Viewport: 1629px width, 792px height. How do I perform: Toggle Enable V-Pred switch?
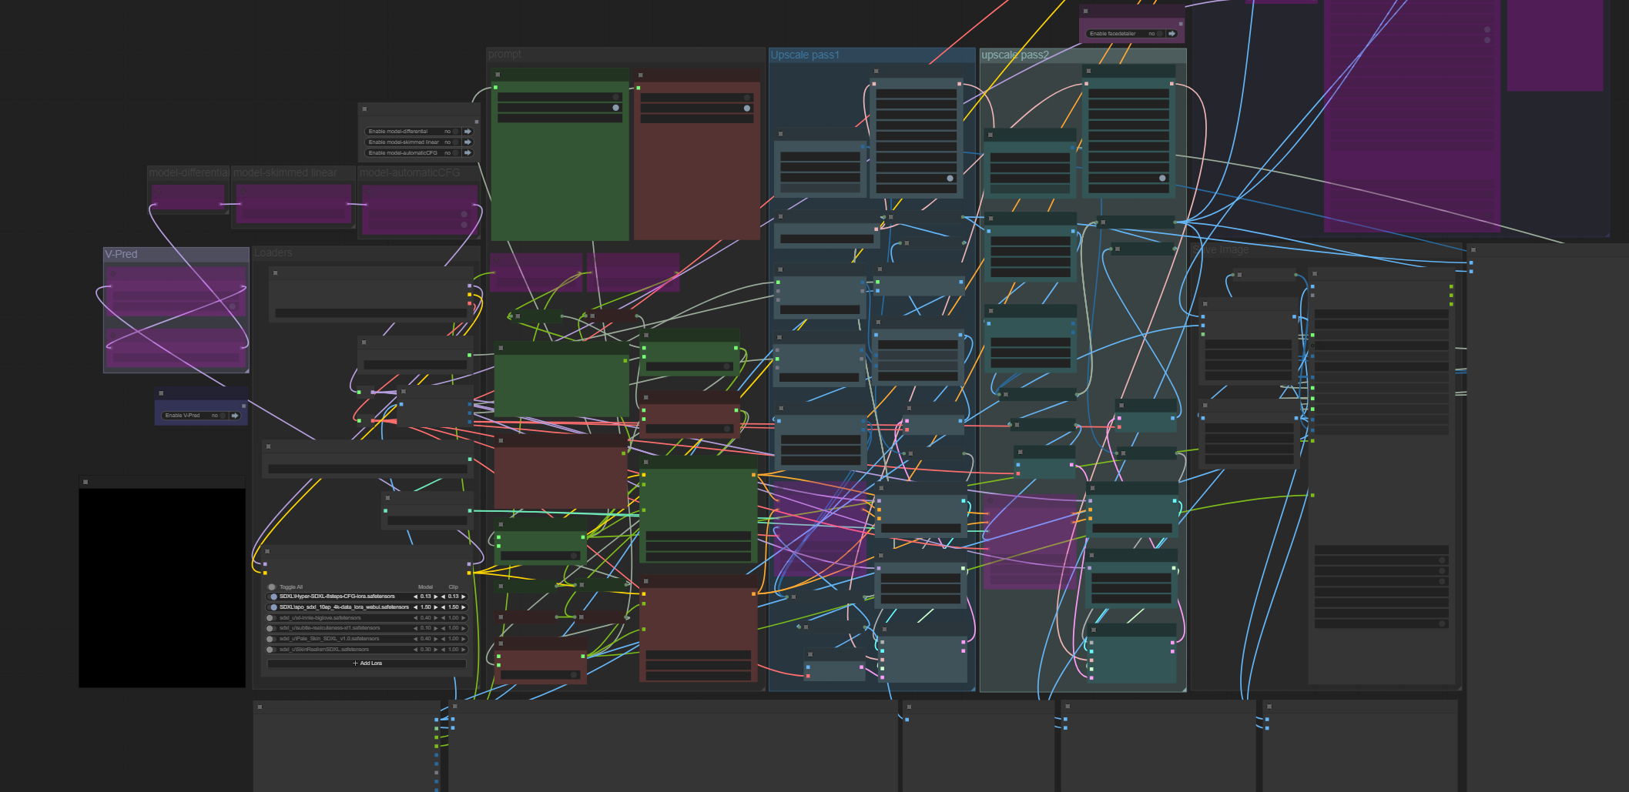(223, 416)
